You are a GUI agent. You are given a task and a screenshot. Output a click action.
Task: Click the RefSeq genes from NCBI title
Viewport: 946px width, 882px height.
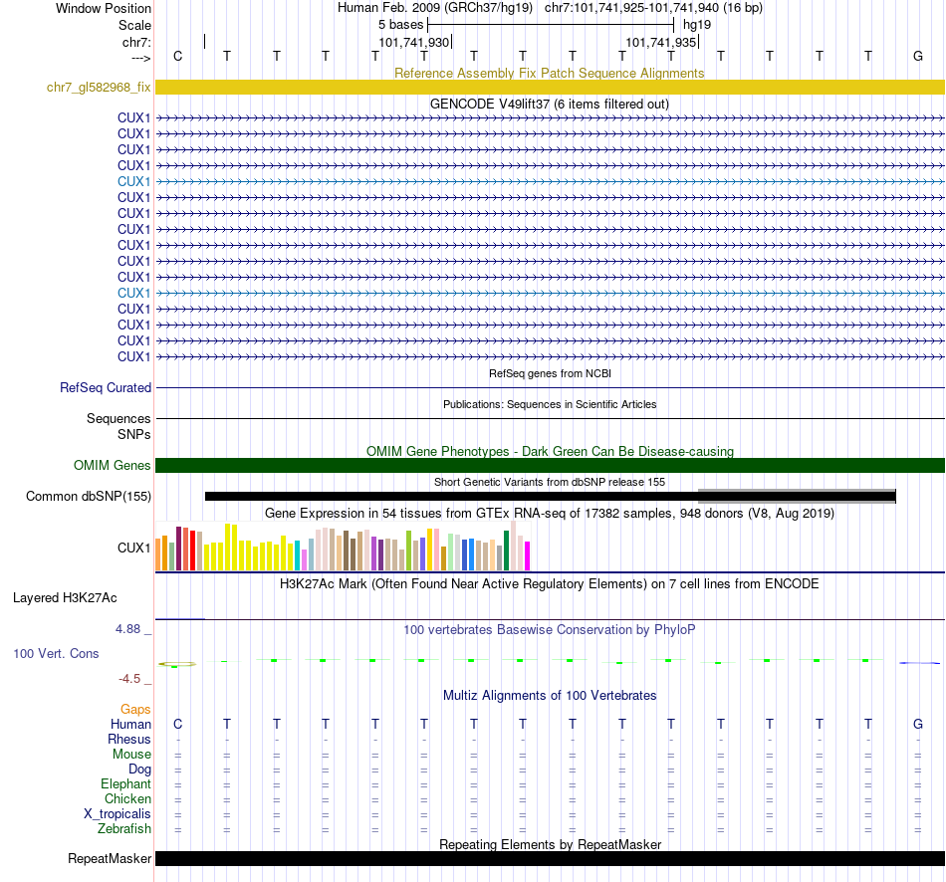pyautogui.click(x=550, y=373)
